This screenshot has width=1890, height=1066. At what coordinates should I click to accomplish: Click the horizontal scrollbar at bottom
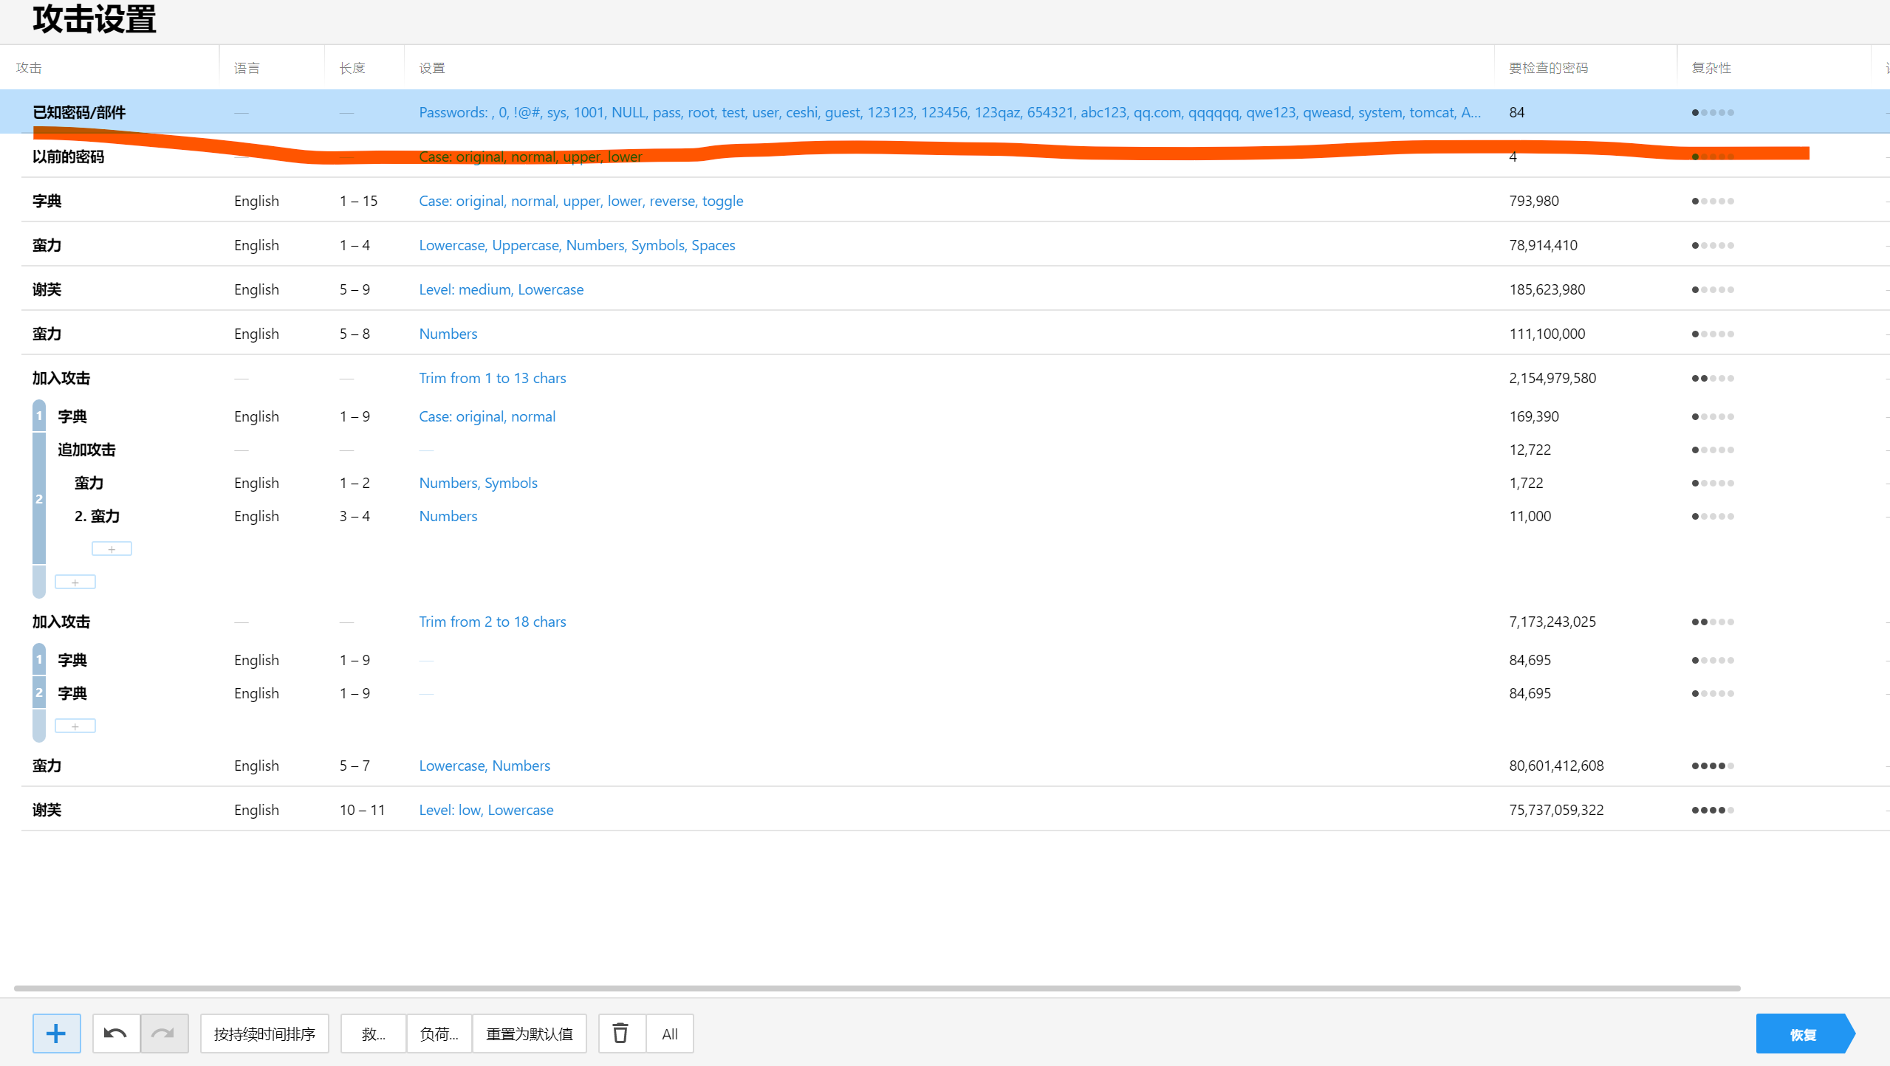(x=877, y=988)
